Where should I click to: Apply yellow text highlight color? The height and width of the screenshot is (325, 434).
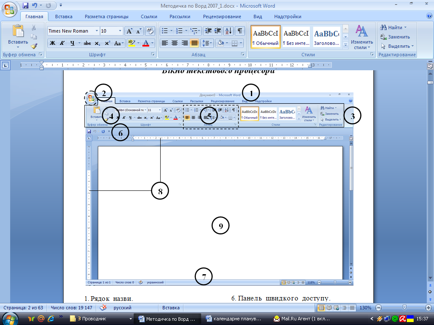(x=131, y=43)
